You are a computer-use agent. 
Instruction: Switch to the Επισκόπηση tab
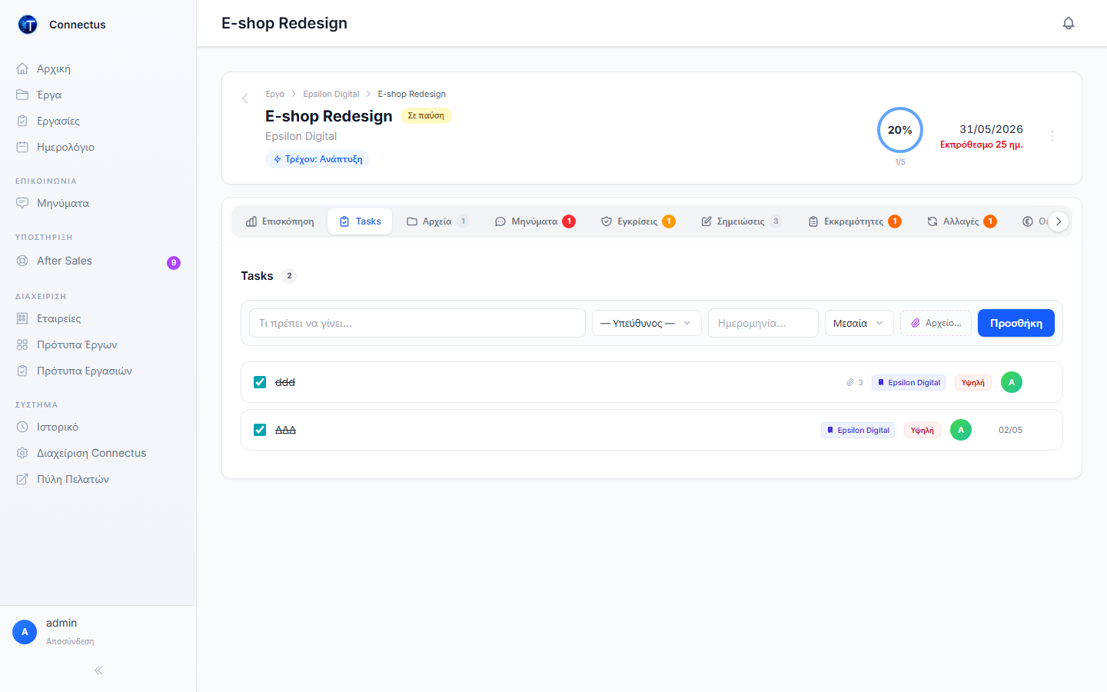coord(280,221)
